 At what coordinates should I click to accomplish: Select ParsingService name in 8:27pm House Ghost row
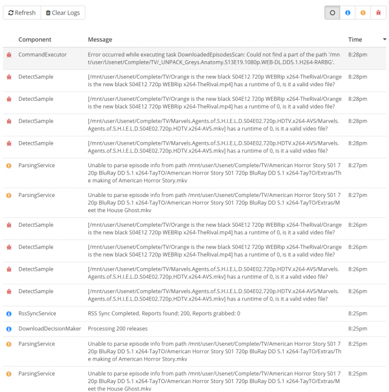[37, 195]
